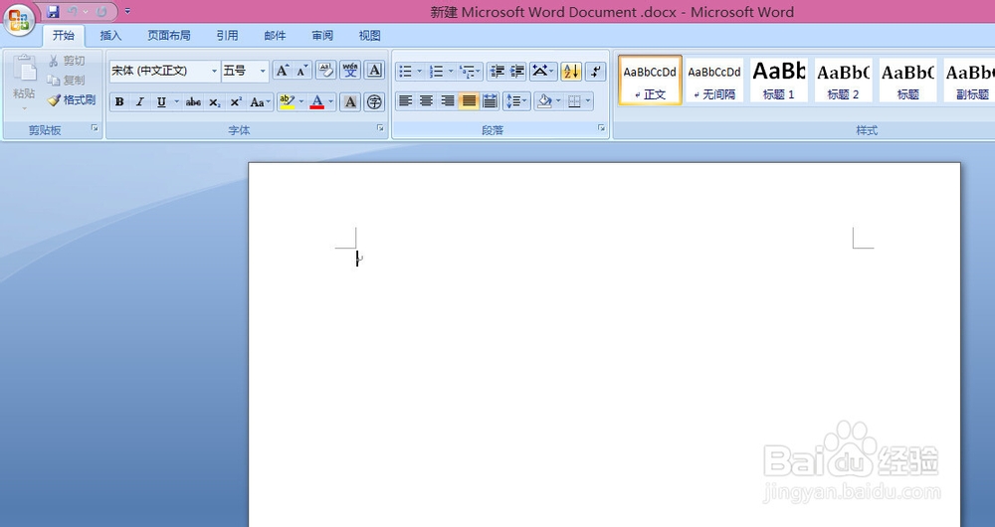Screen dimensions: 995x527
Task: Toggle strikethrough abc formatting
Action: tap(194, 101)
